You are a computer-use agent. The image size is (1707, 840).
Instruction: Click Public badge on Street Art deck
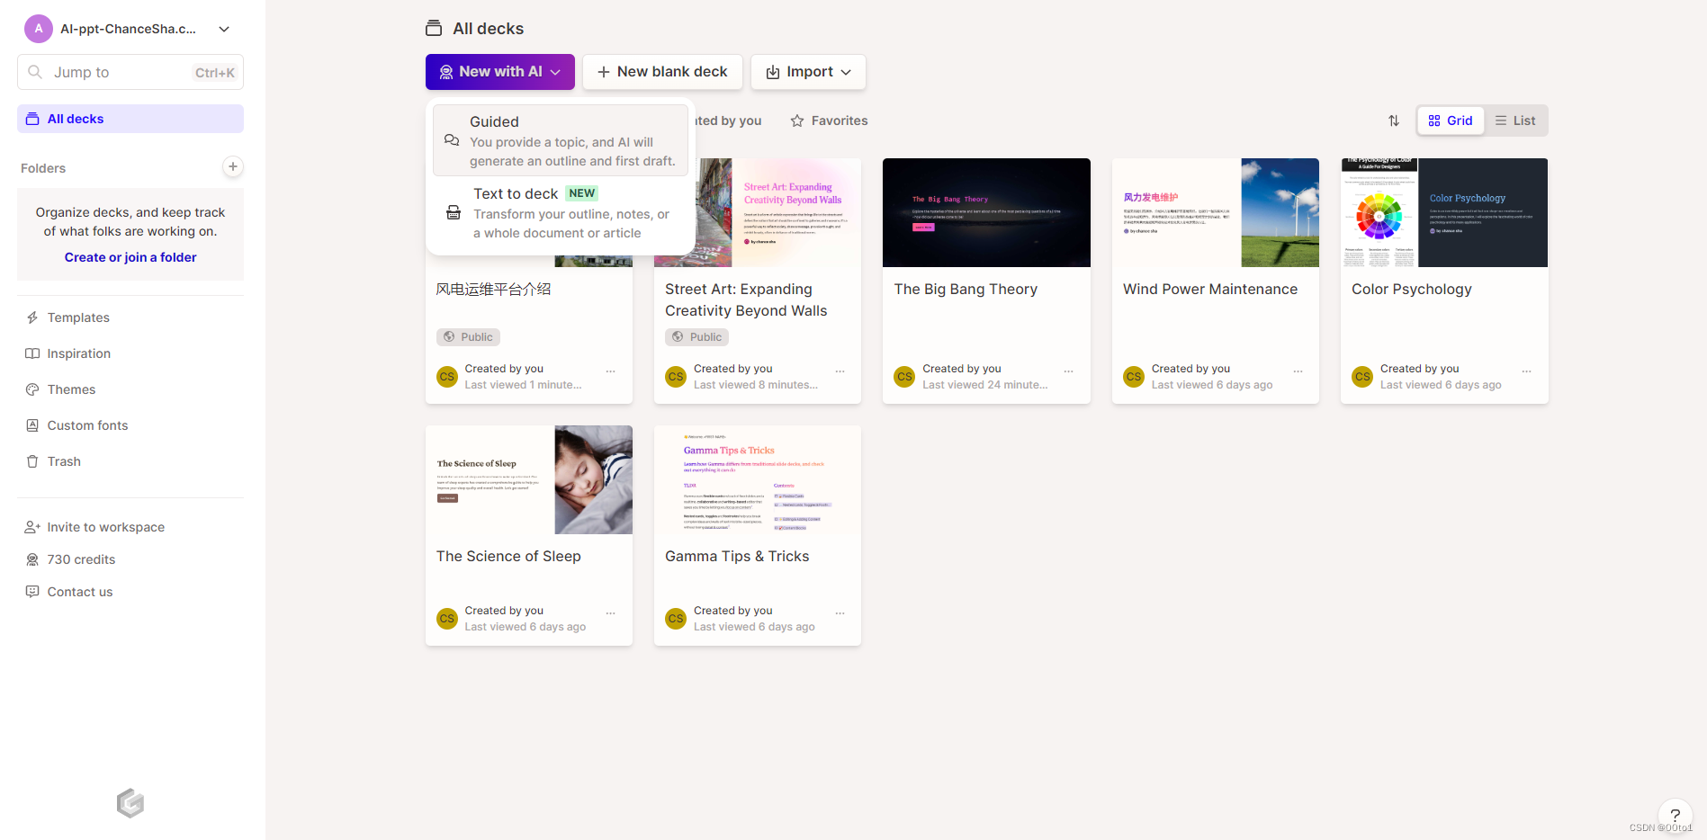pyautogui.click(x=696, y=337)
